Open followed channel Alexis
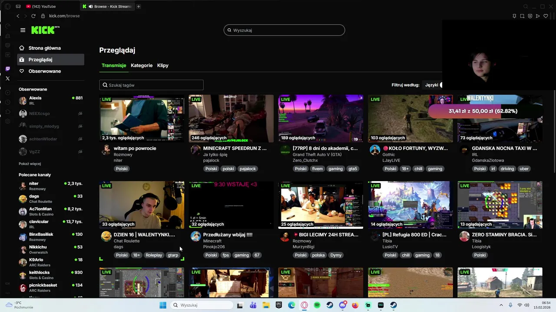 51,101
